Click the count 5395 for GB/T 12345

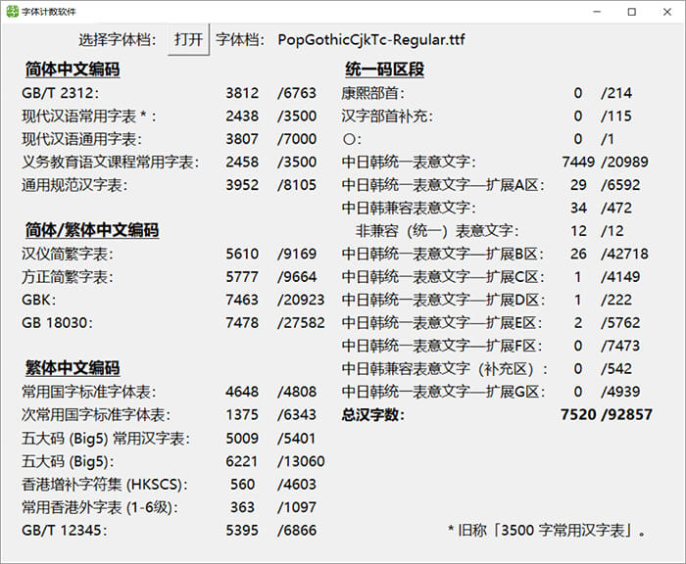[x=242, y=531]
